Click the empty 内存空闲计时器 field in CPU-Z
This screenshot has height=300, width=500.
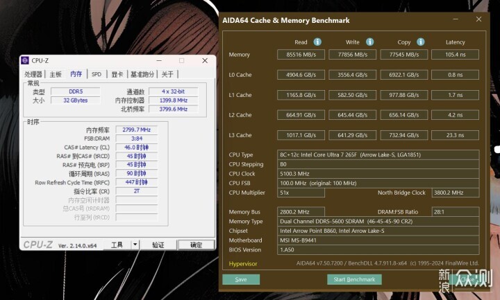pos(137,200)
